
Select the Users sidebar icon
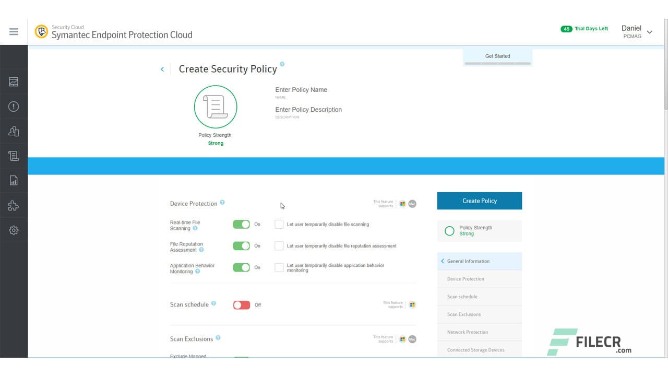click(14, 131)
